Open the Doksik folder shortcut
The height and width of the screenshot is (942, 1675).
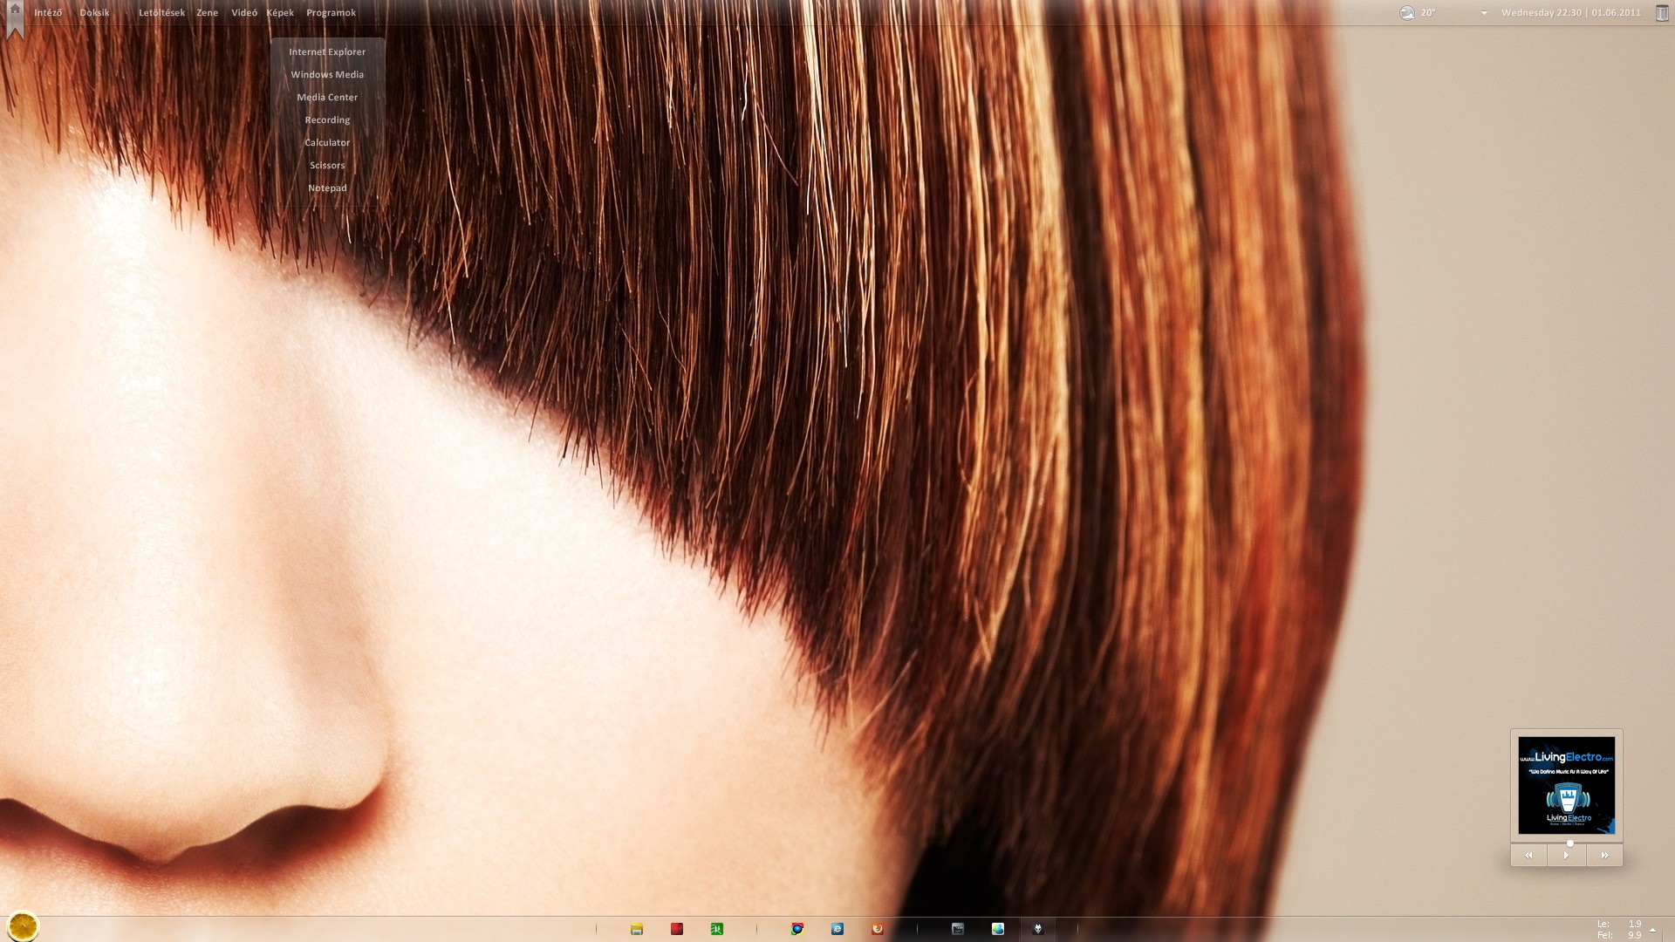94,13
